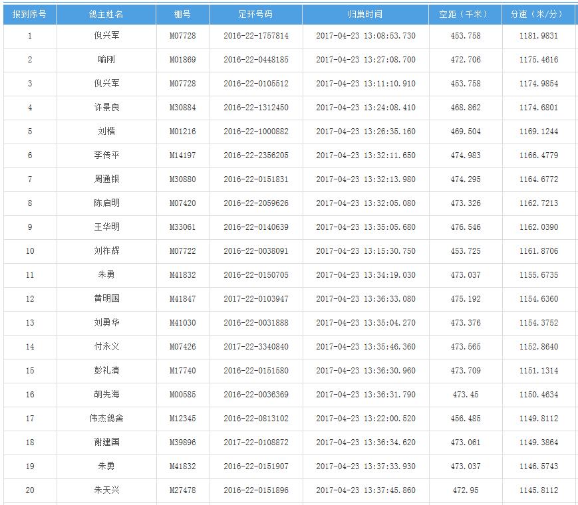Select the 棚号 column header
578x505 pixels.
(182, 14)
